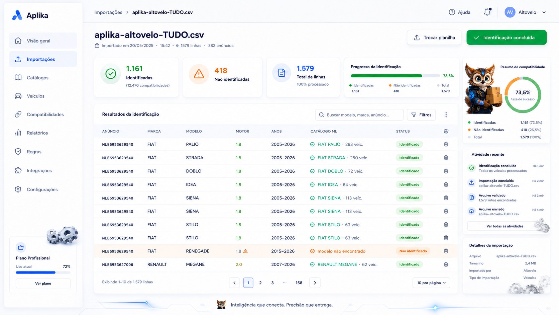
Task: Open Compatibilidades in the sidebar
Action: pyautogui.click(x=43, y=114)
